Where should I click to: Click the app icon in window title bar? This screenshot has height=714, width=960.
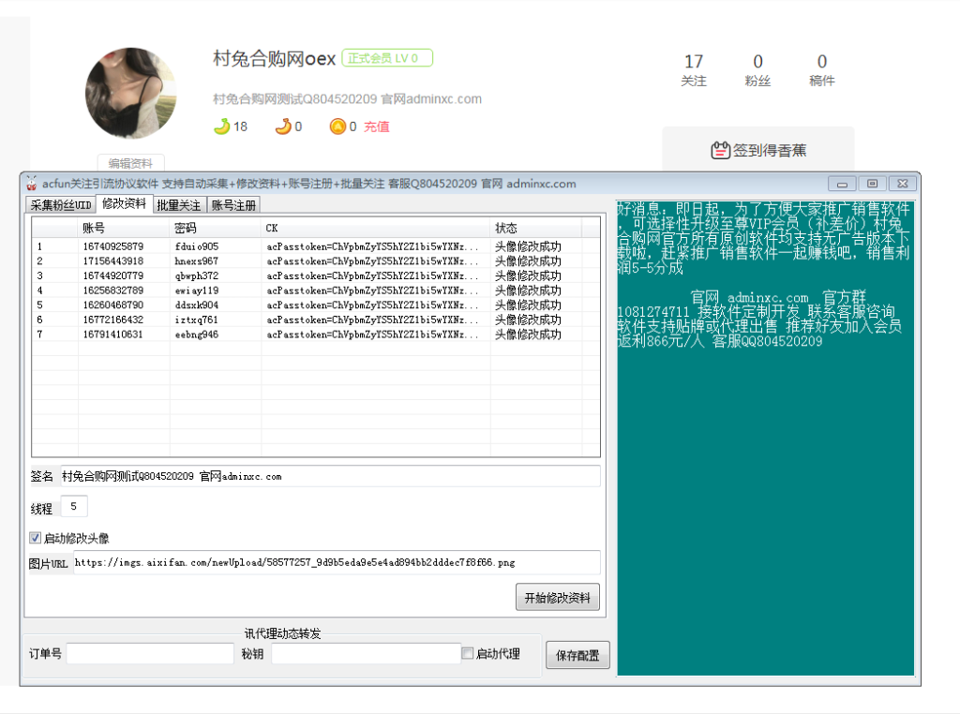coord(31,184)
